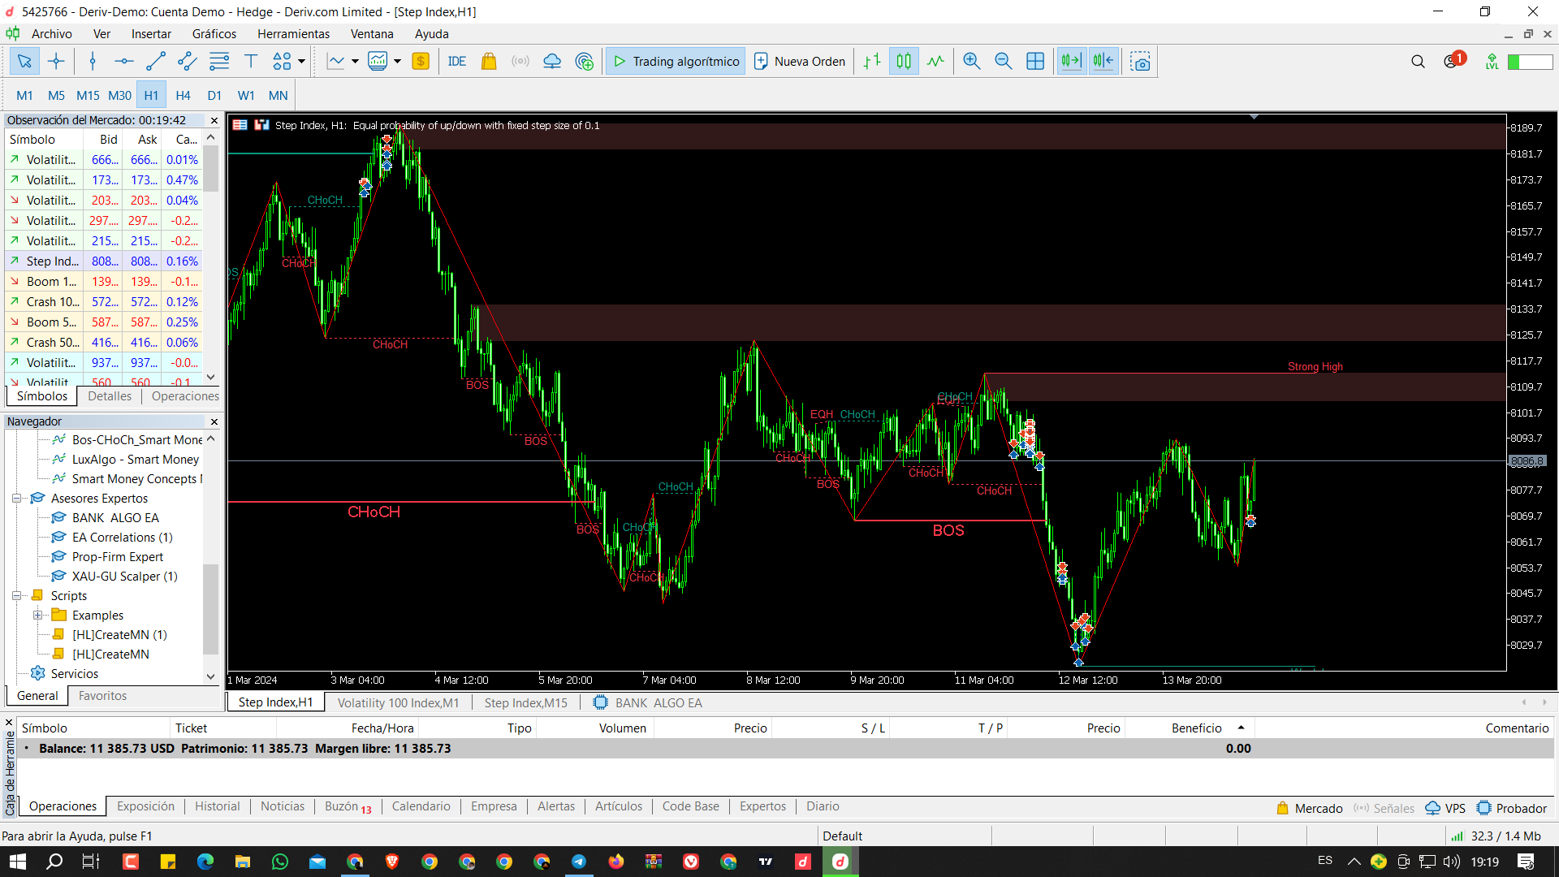Close the Navegador panel
The width and height of the screenshot is (1559, 877).
coord(214,421)
